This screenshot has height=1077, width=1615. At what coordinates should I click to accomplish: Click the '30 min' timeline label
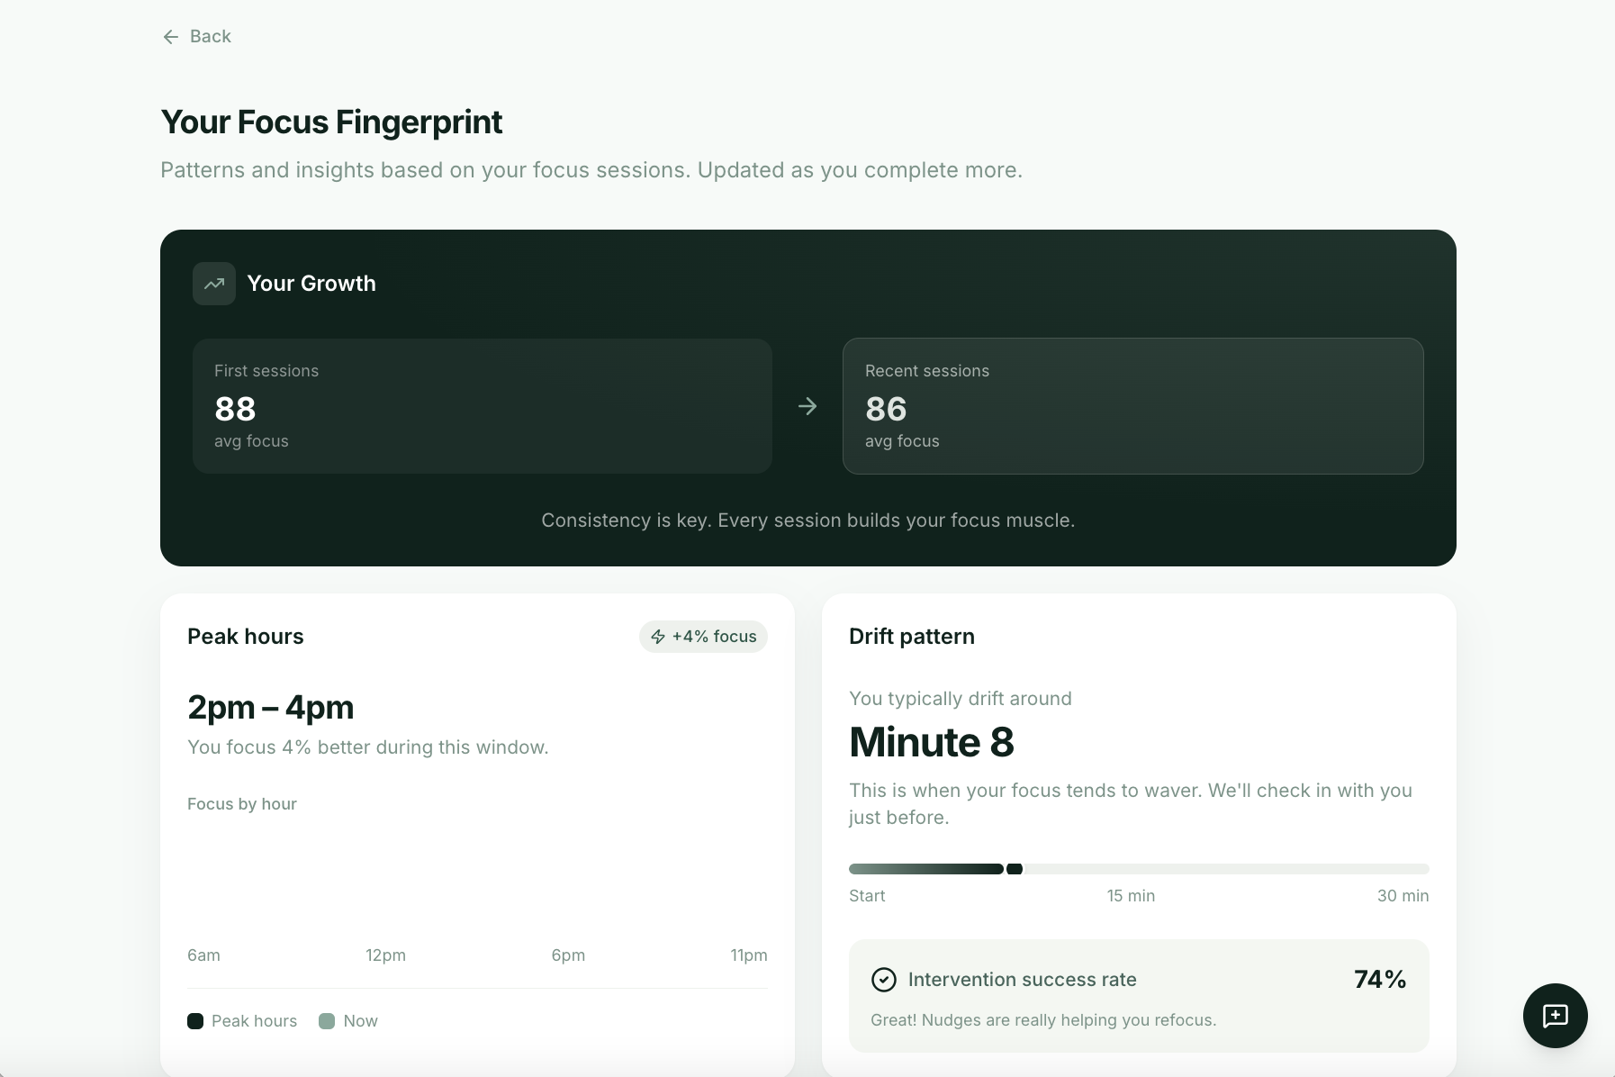coord(1403,896)
